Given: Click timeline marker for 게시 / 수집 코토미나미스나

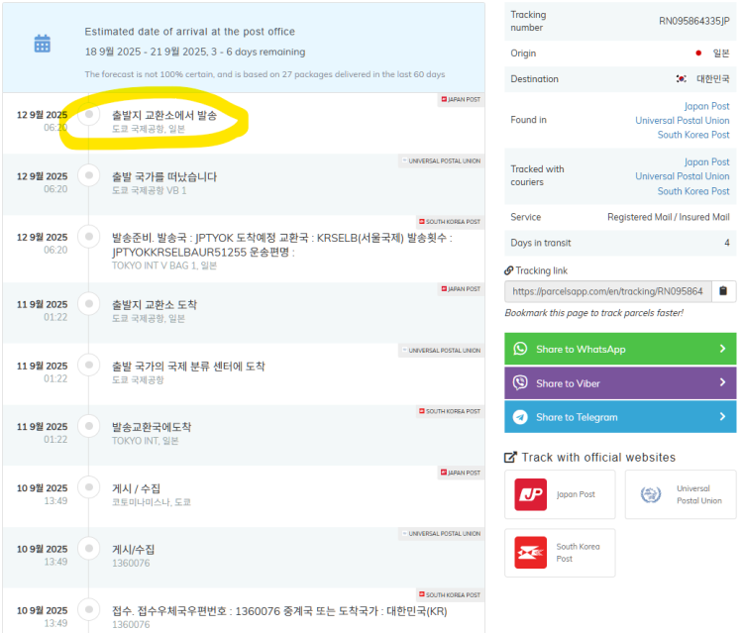Looking at the screenshot, I should pos(88,486).
